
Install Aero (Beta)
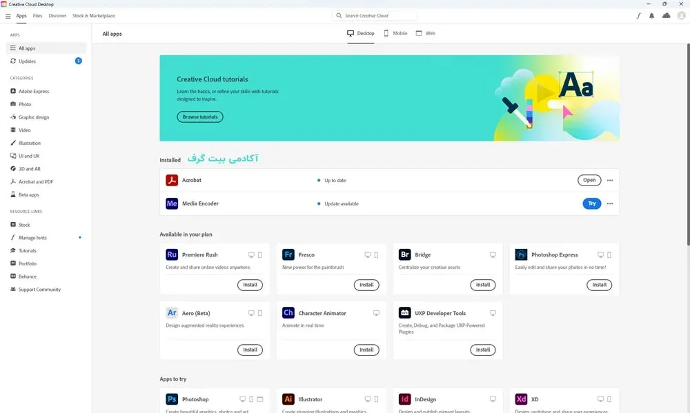pyautogui.click(x=250, y=350)
